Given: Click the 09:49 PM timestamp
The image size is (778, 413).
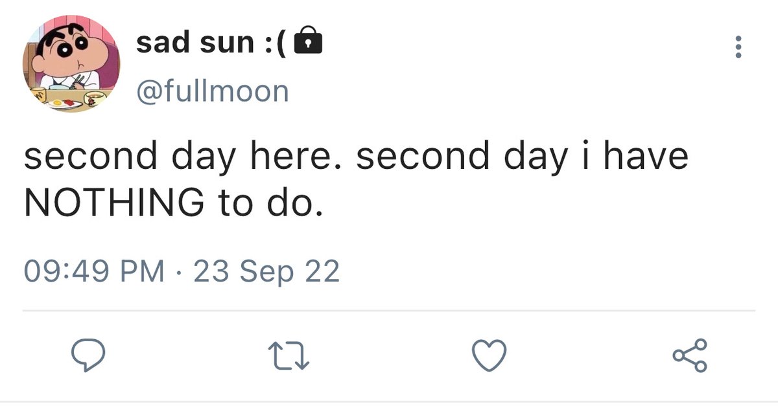Looking at the screenshot, I should click(x=93, y=271).
